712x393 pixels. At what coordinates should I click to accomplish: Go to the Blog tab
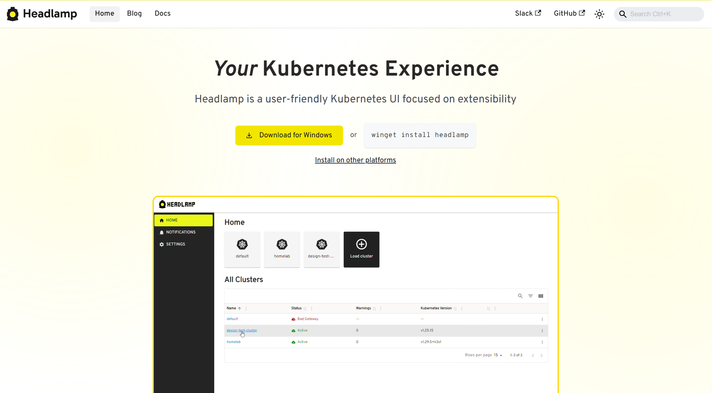point(134,14)
